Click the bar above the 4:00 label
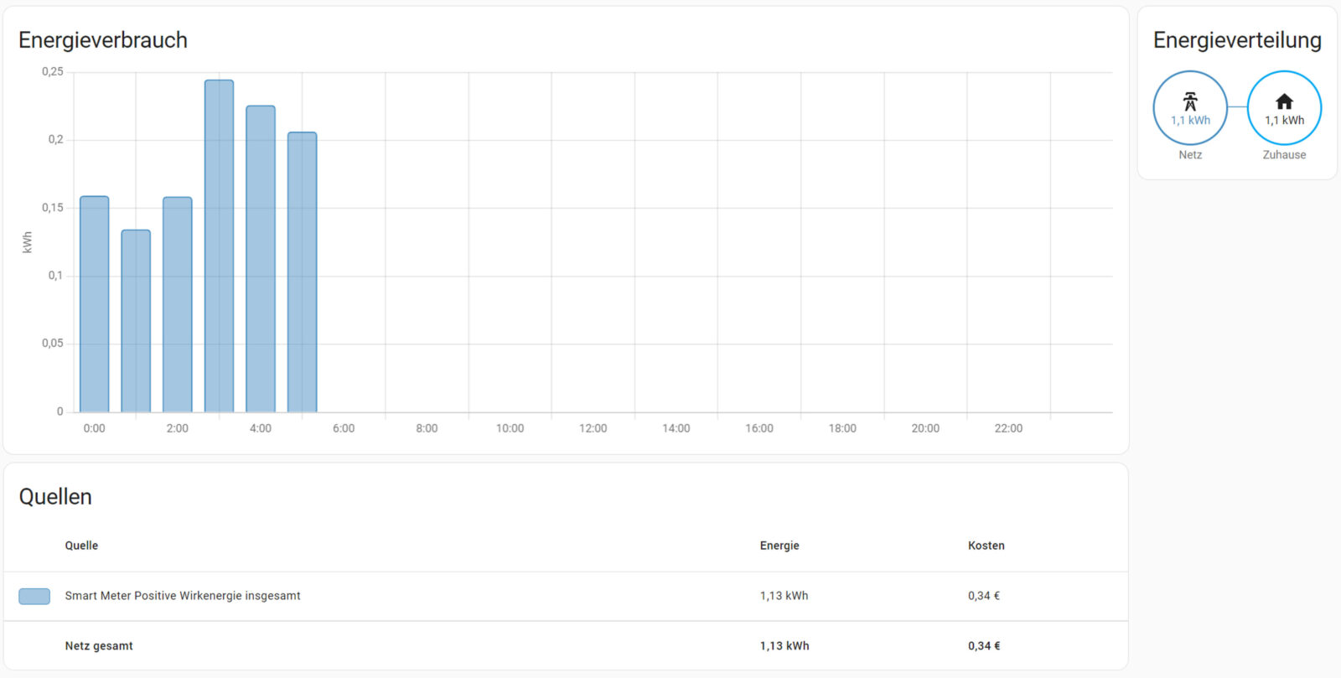Screen dimensions: 1341x678 [x=261, y=258]
